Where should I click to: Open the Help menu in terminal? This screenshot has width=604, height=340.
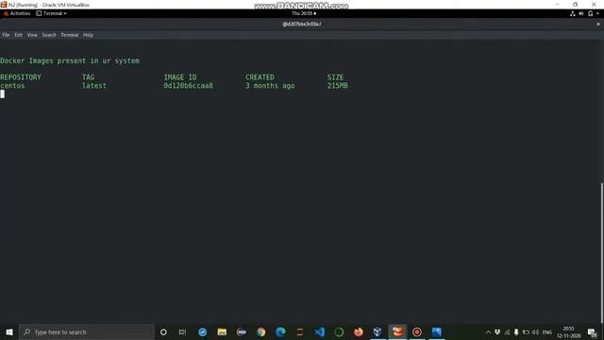point(88,35)
